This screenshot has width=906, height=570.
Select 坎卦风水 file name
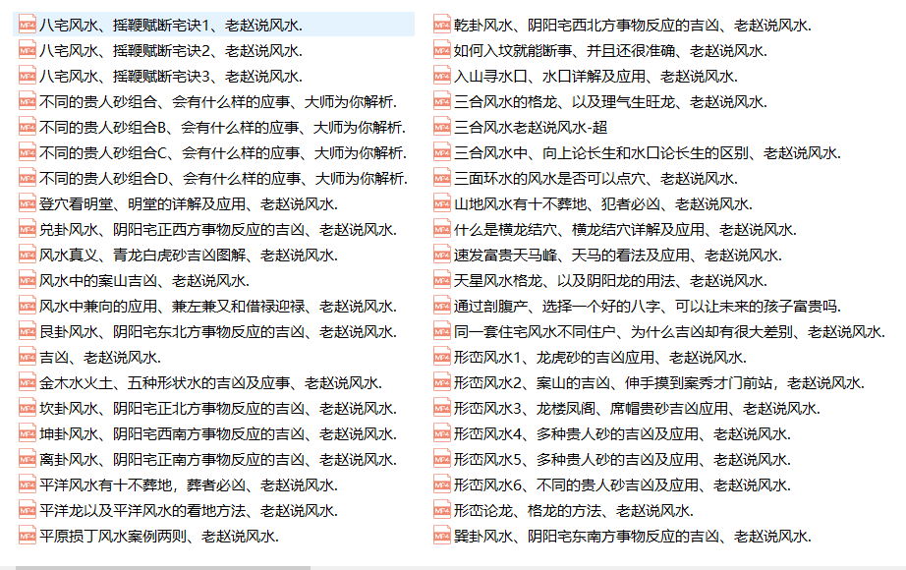click(x=217, y=408)
